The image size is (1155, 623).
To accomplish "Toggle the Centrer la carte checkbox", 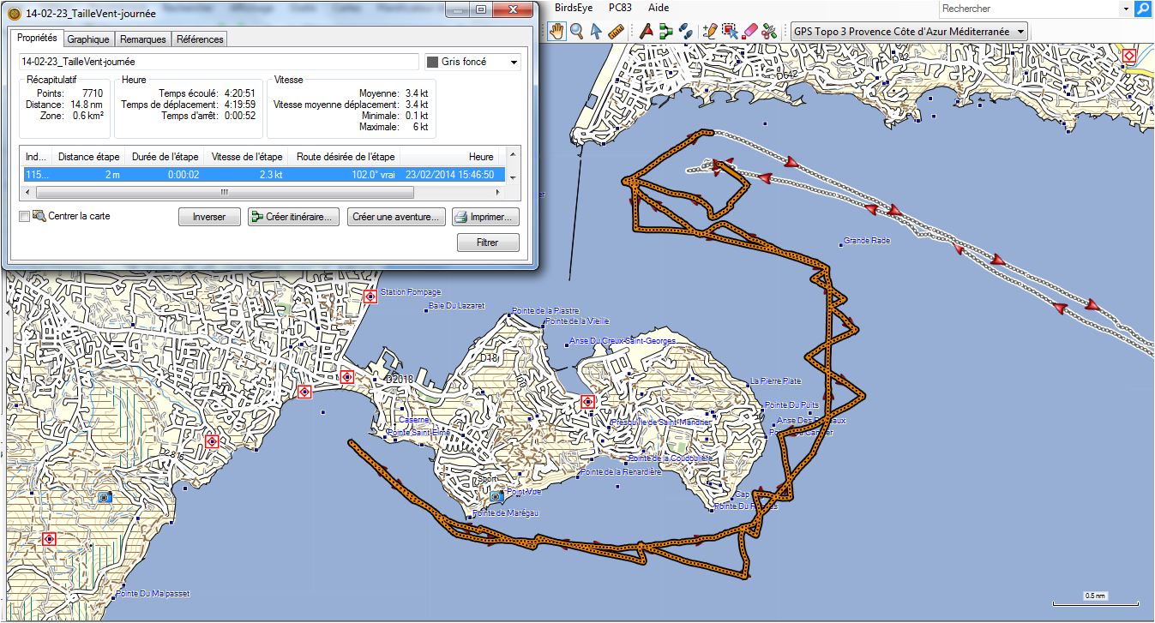I will 24,217.
